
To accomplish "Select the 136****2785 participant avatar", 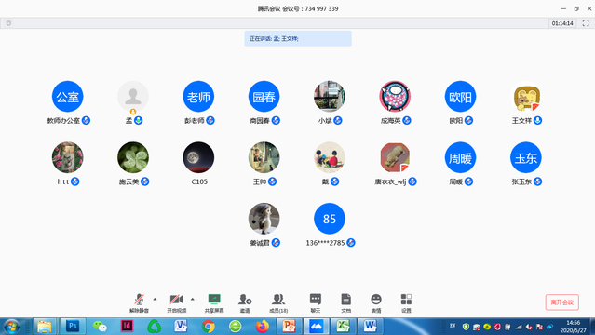I will 330,219.
